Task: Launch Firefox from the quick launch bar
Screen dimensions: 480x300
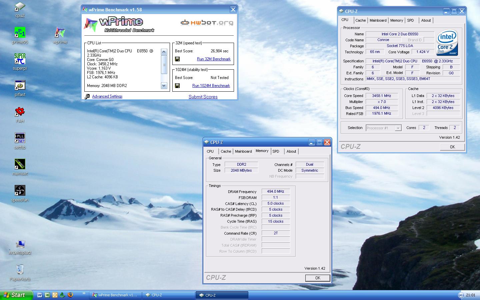Action: click(70, 295)
